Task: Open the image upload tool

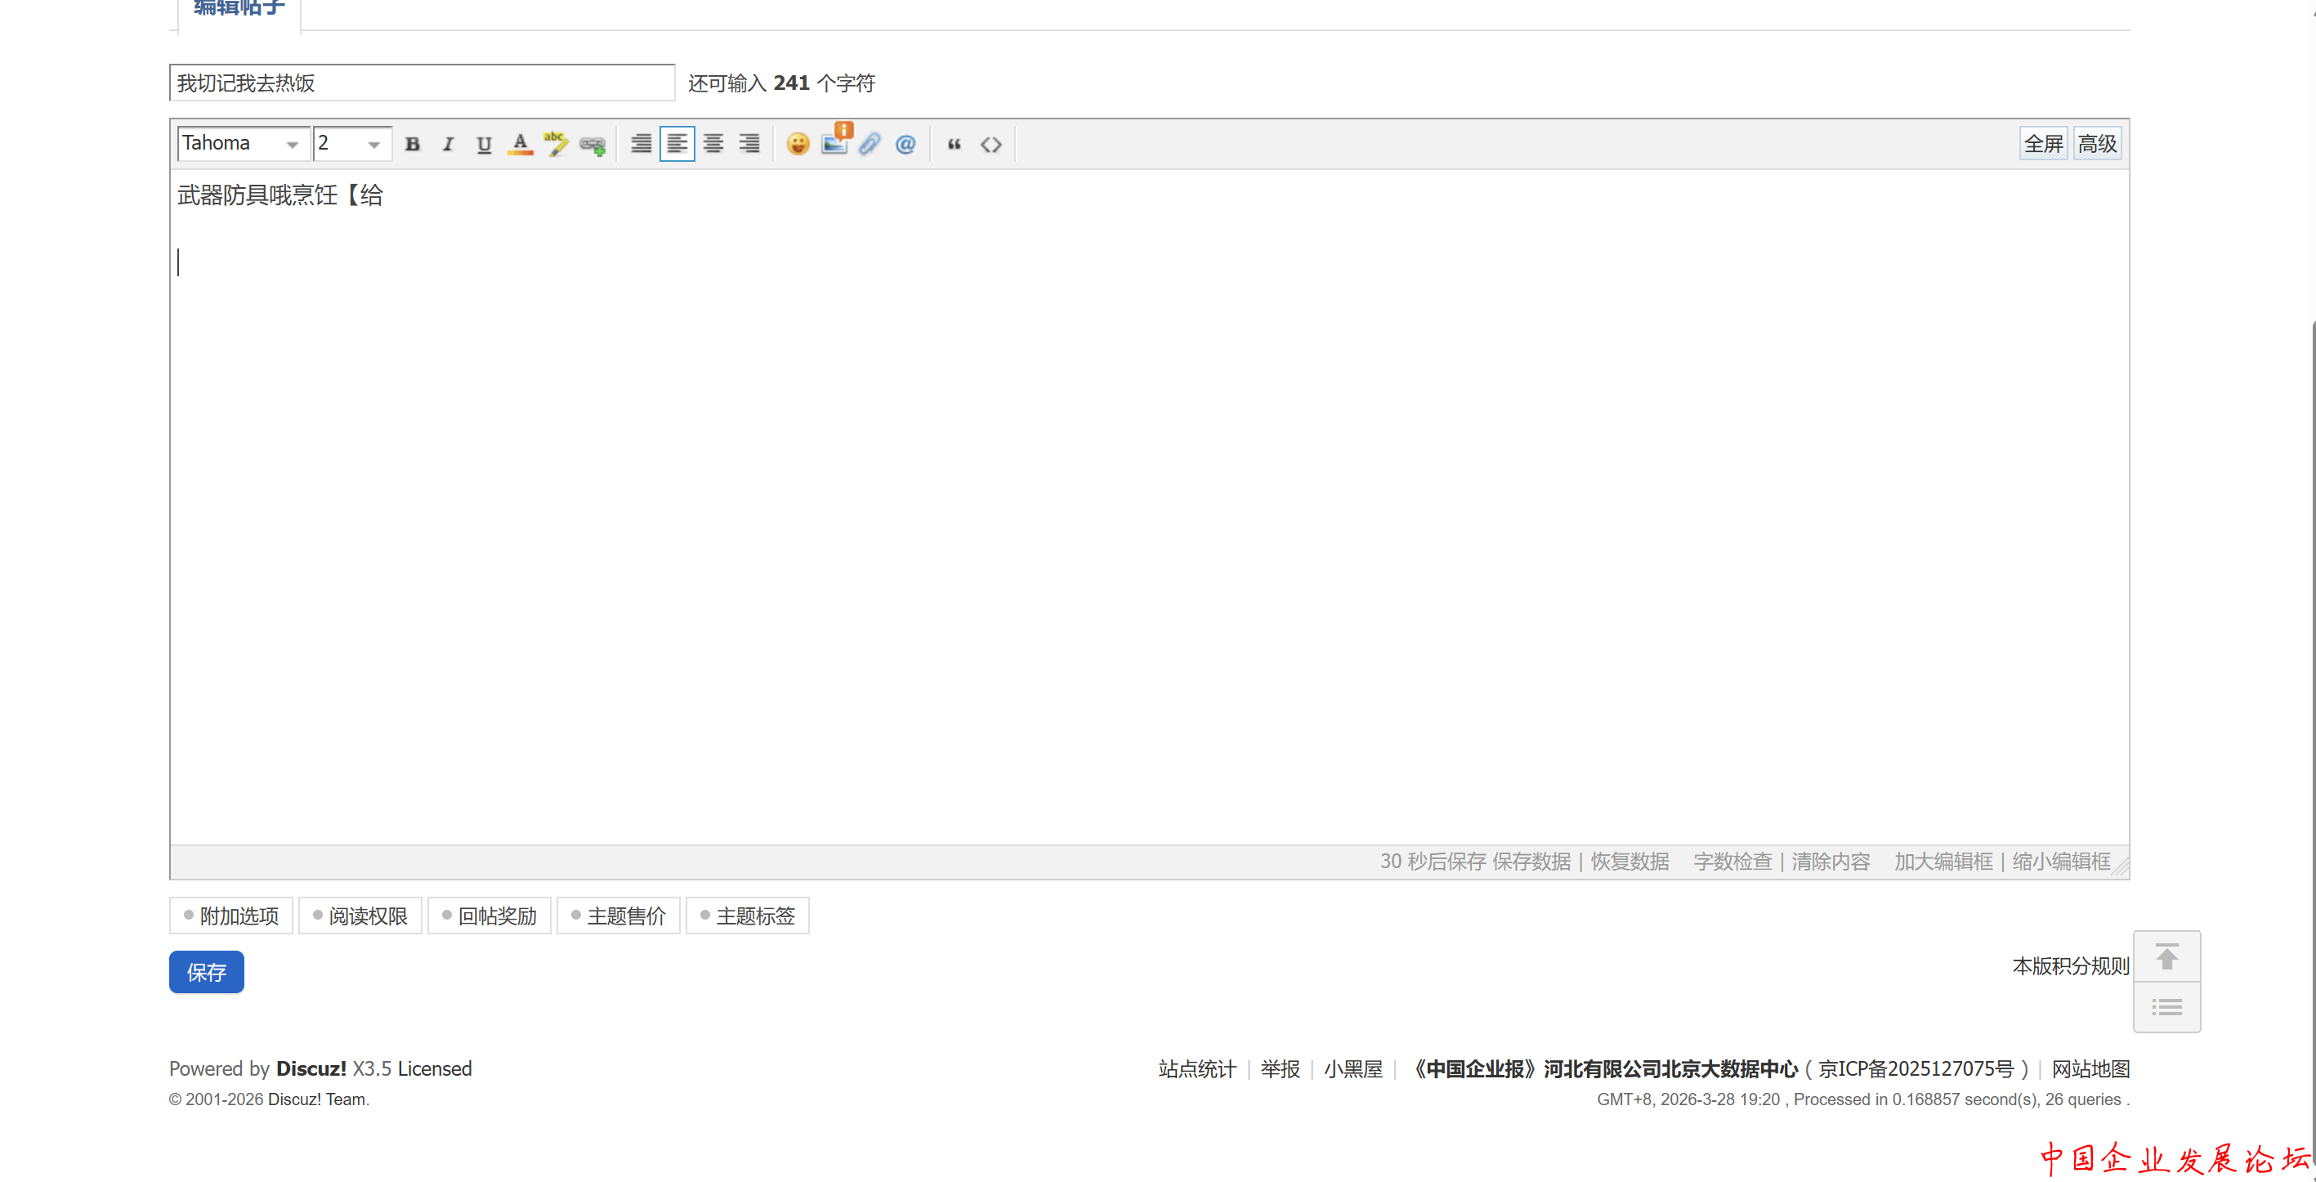Action: tap(832, 144)
